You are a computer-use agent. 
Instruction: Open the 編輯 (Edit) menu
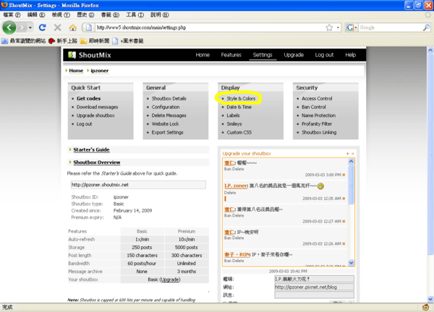coord(36,14)
